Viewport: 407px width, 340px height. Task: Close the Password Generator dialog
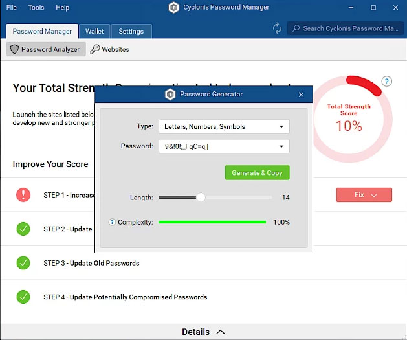(x=301, y=95)
